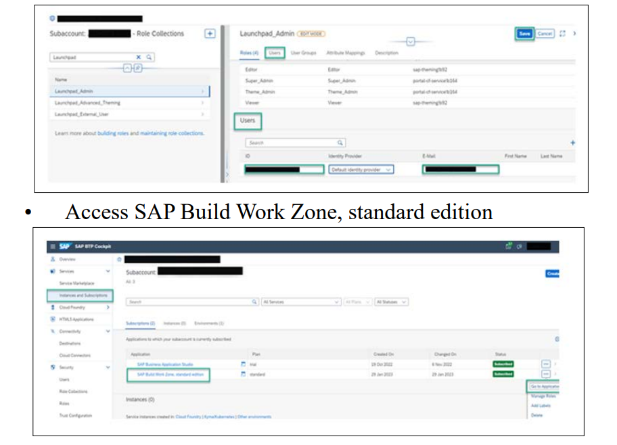Click the magnifier in the Users search field
This screenshot has width=617, height=445.
click(340, 143)
